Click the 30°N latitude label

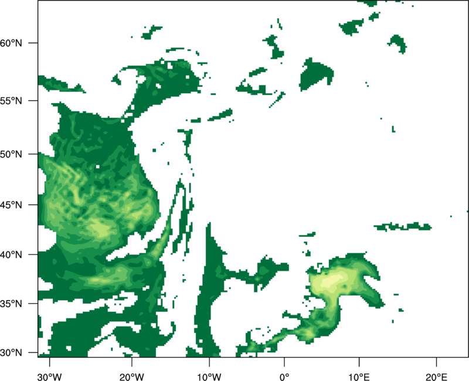tap(11, 353)
